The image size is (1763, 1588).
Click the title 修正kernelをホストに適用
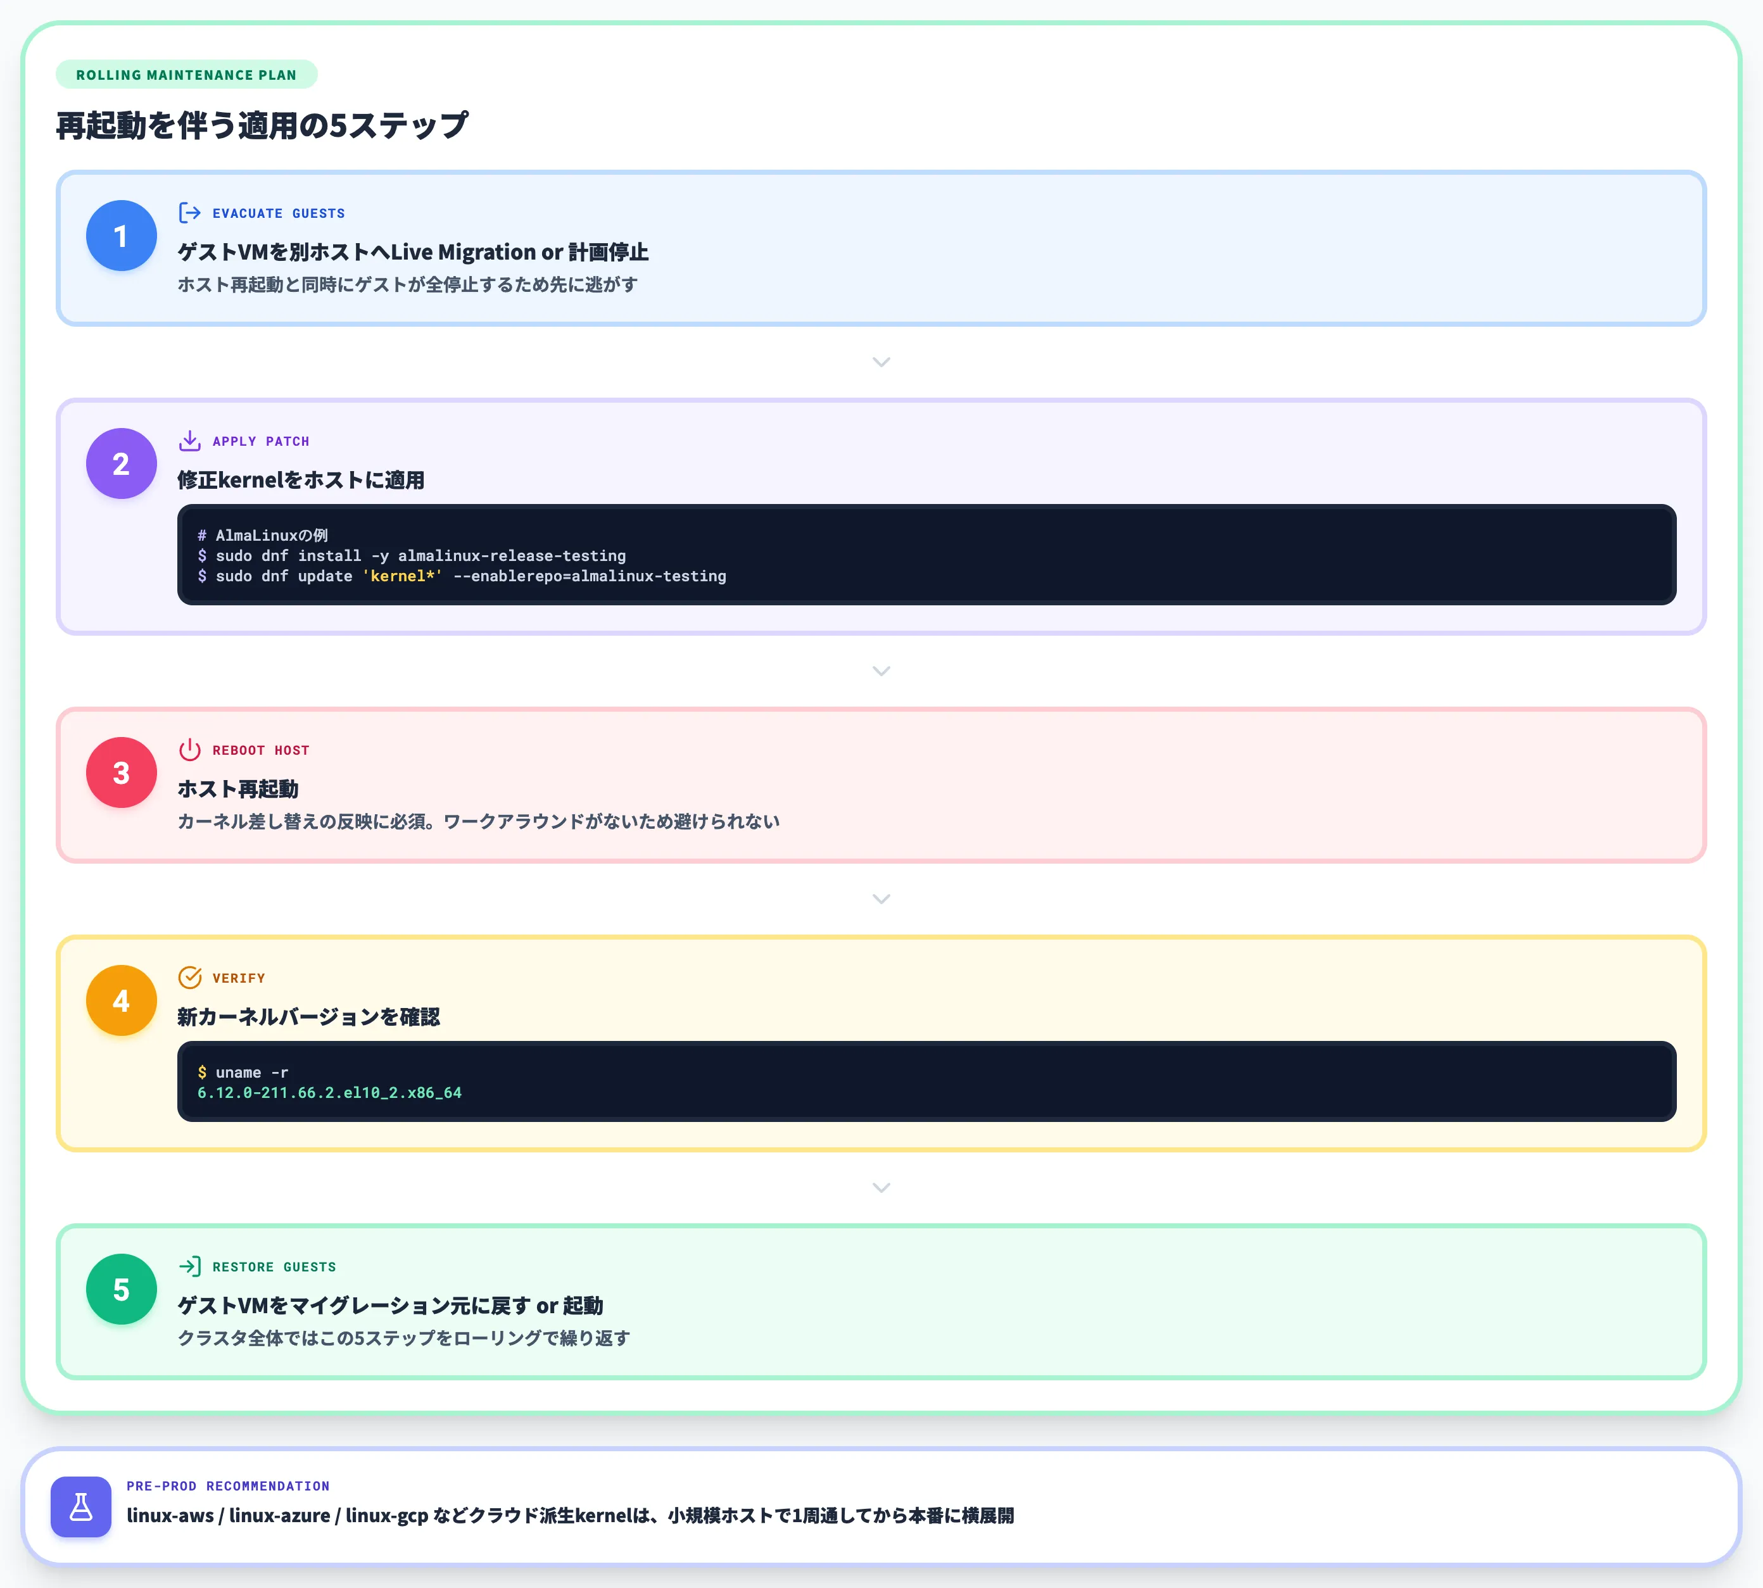[301, 480]
